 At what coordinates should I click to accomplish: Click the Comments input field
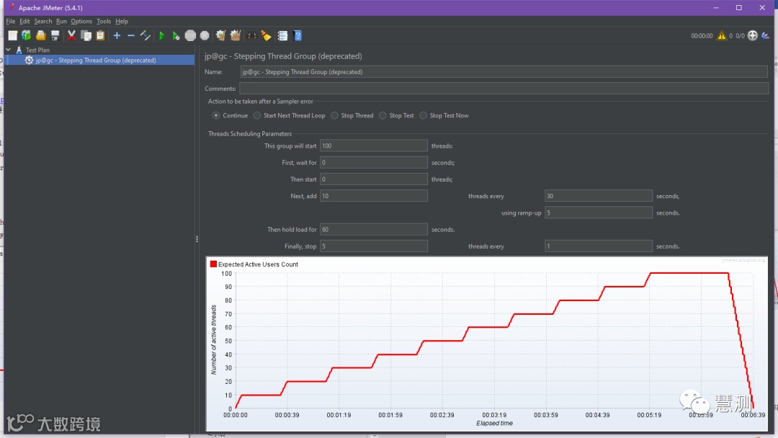(504, 89)
